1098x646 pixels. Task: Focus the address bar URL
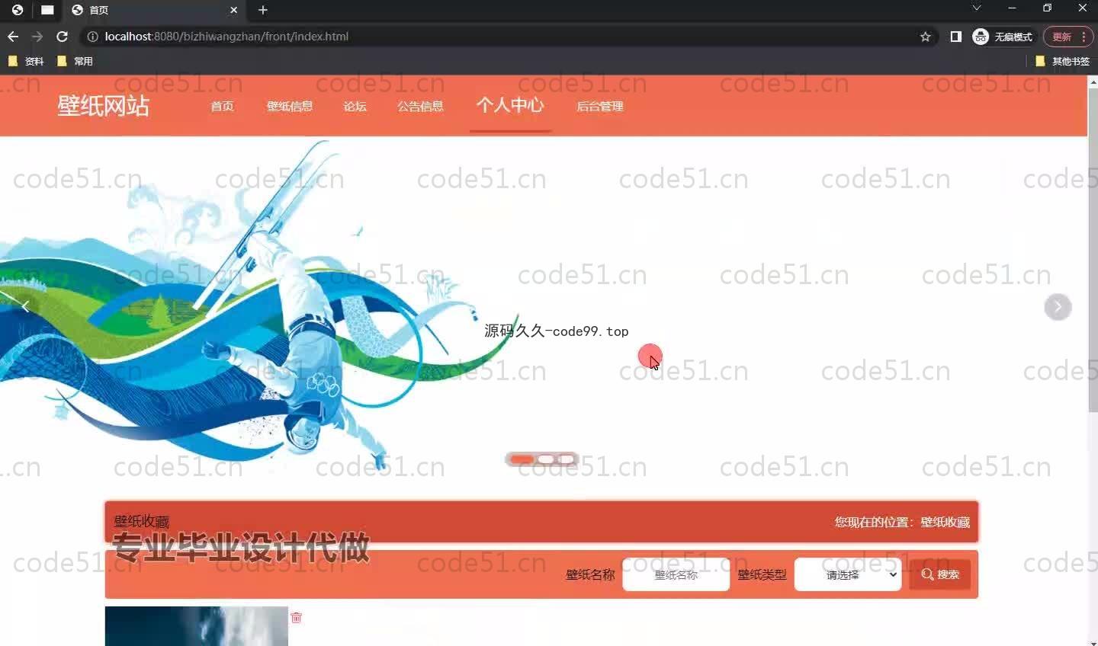pyautogui.click(x=226, y=37)
